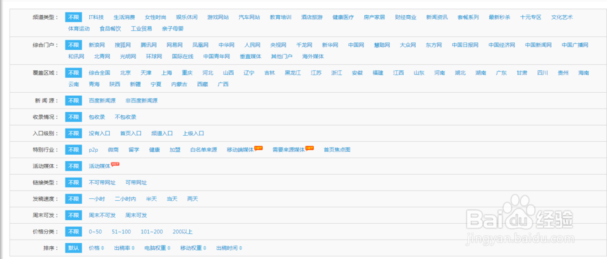This screenshot has width=607, height=259.
Task: Select 不限 in the 综合门户 row
Action: [x=73, y=45]
